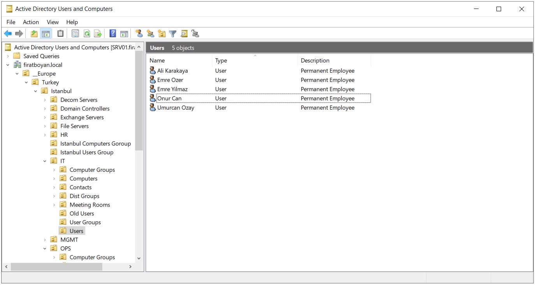Select the Exchange Servers OU
Image resolution: width=535 pixels, height=285 pixels.
coord(82,117)
